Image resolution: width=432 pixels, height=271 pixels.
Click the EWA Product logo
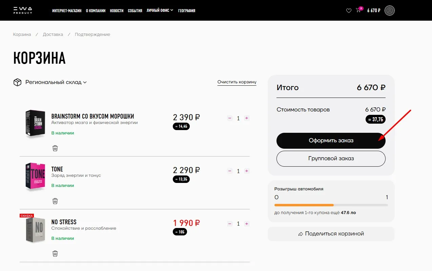click(x=23, y=10)
